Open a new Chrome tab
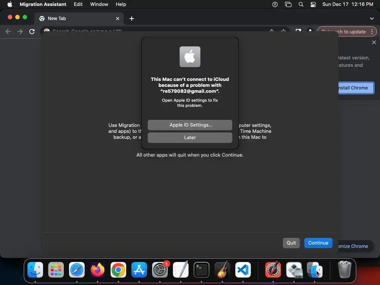The width and height of the screenshot is (380, 285). pyautogui.click(x=132, y=19)
